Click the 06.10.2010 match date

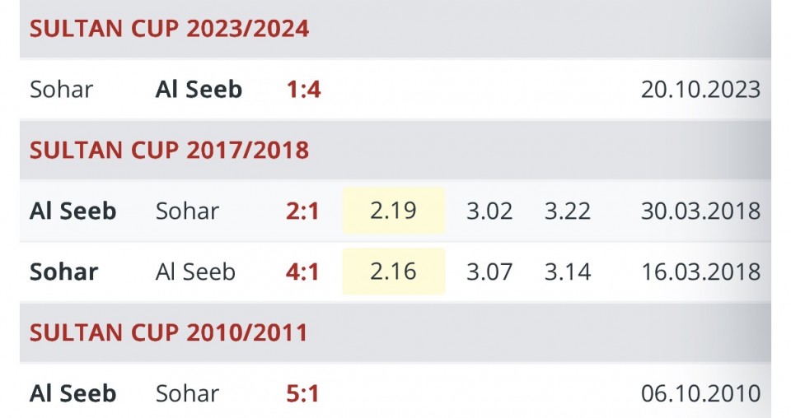(700, 393)
